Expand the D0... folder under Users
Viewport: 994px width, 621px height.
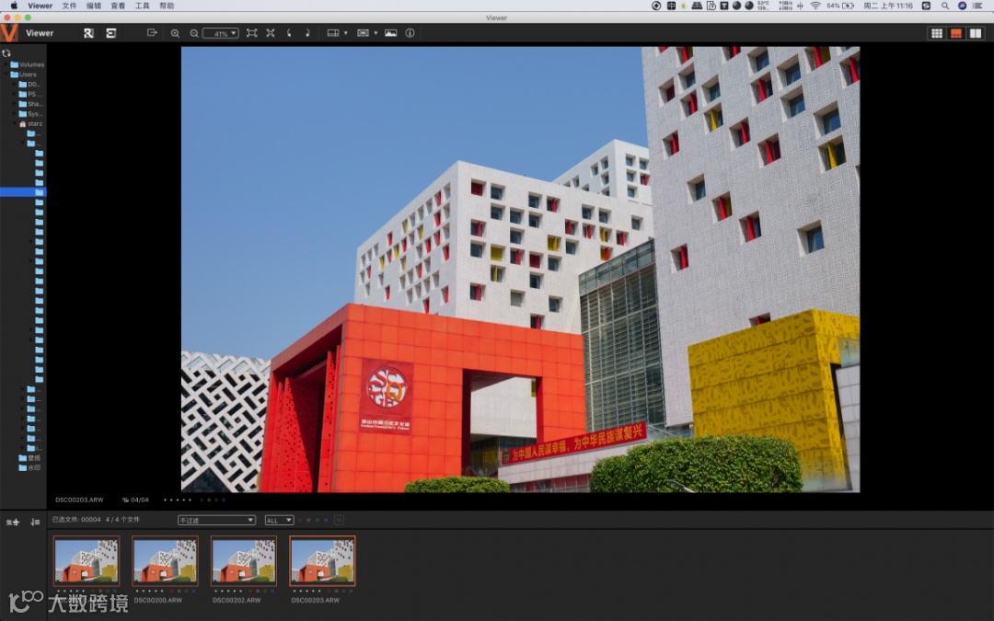(x=15, y=85)
